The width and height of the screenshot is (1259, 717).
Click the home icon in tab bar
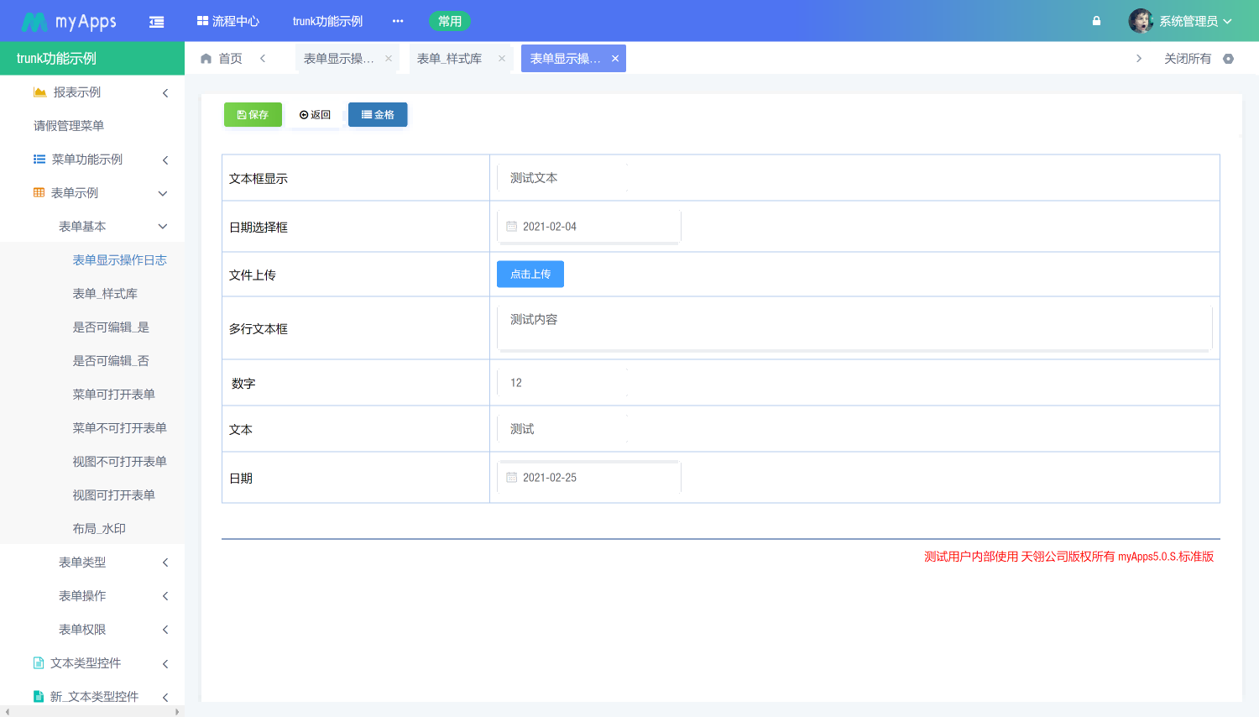[x=206, y=59]
